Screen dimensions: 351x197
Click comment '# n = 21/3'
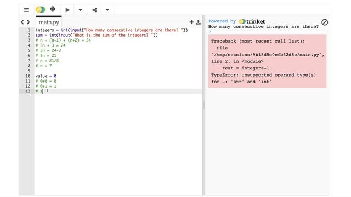click(x=47, y=61)
